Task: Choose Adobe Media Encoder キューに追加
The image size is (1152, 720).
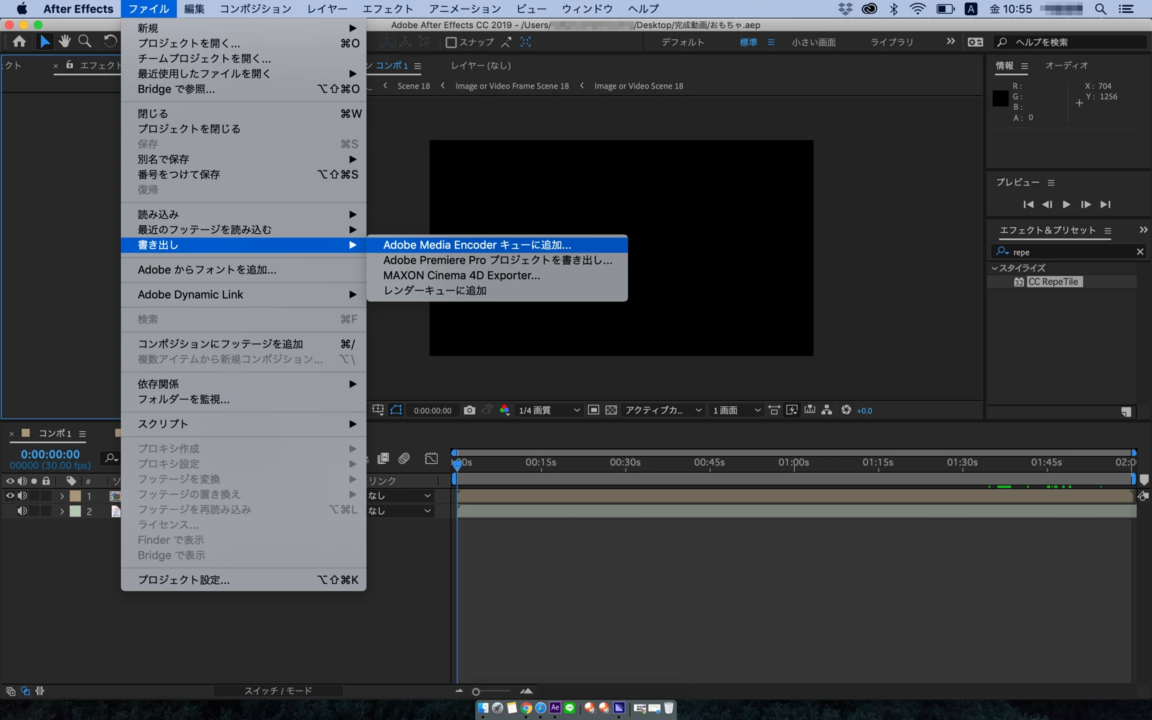Action: (497, 245)
